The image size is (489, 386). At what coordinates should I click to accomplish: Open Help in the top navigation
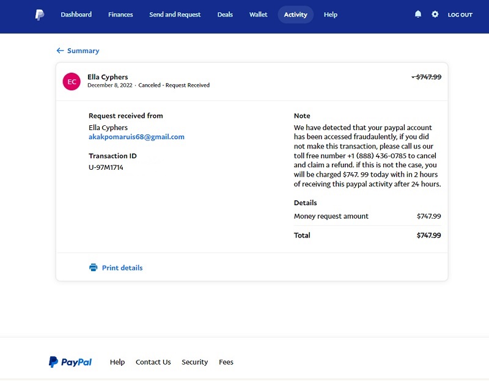click(x=331, y=15)
